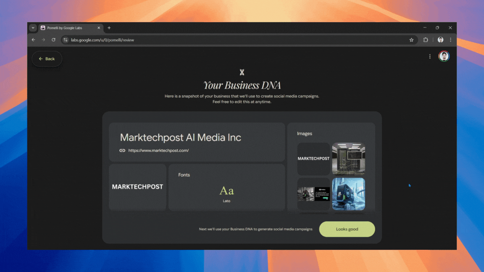Reload the page with refresh icon
484x272 pixels.
click(53, 40)
